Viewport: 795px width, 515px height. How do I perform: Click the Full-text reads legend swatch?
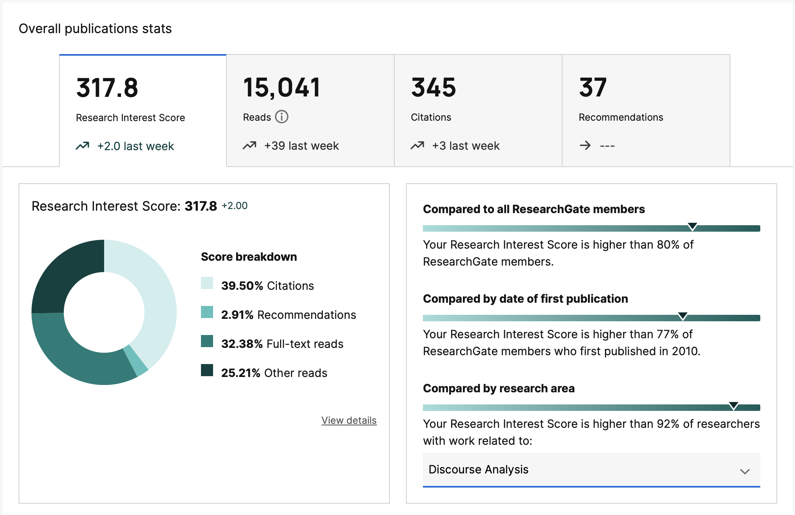pyautogui.click(x=207, y=341)
